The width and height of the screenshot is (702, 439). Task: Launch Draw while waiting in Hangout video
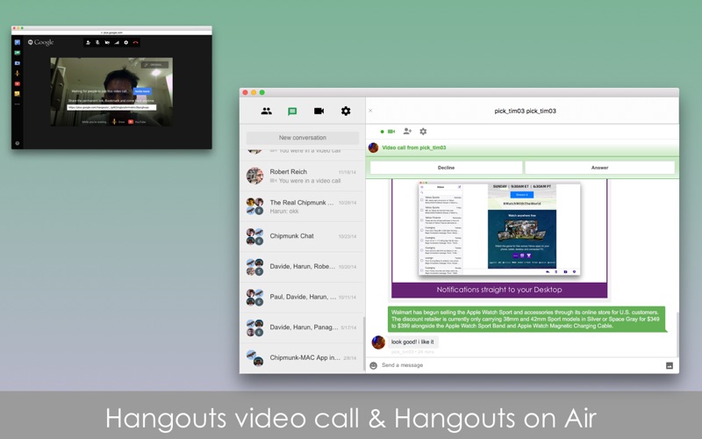(118, 122)
